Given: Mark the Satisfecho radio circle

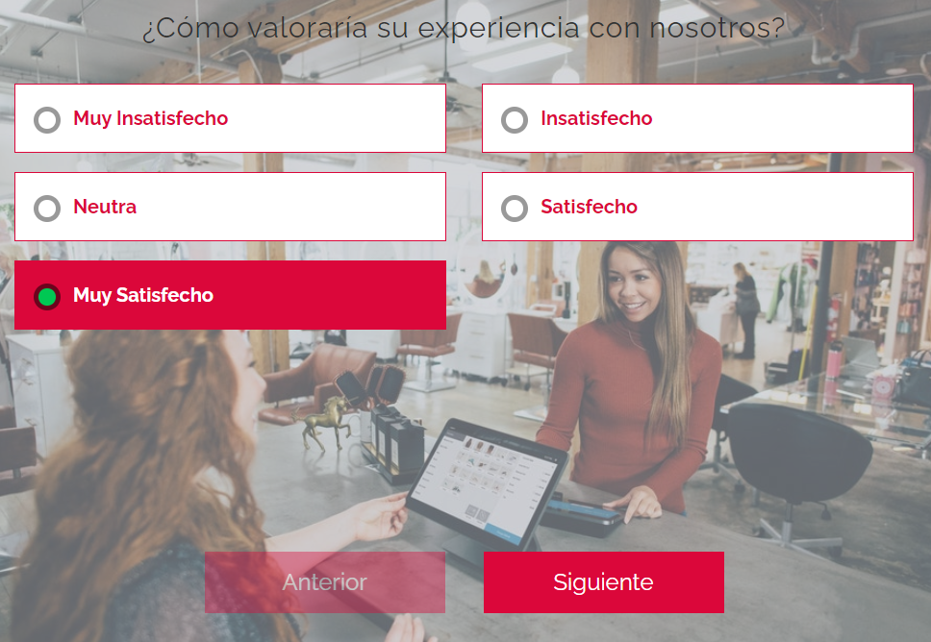Looking at the screenshot, I should point(515,209).
